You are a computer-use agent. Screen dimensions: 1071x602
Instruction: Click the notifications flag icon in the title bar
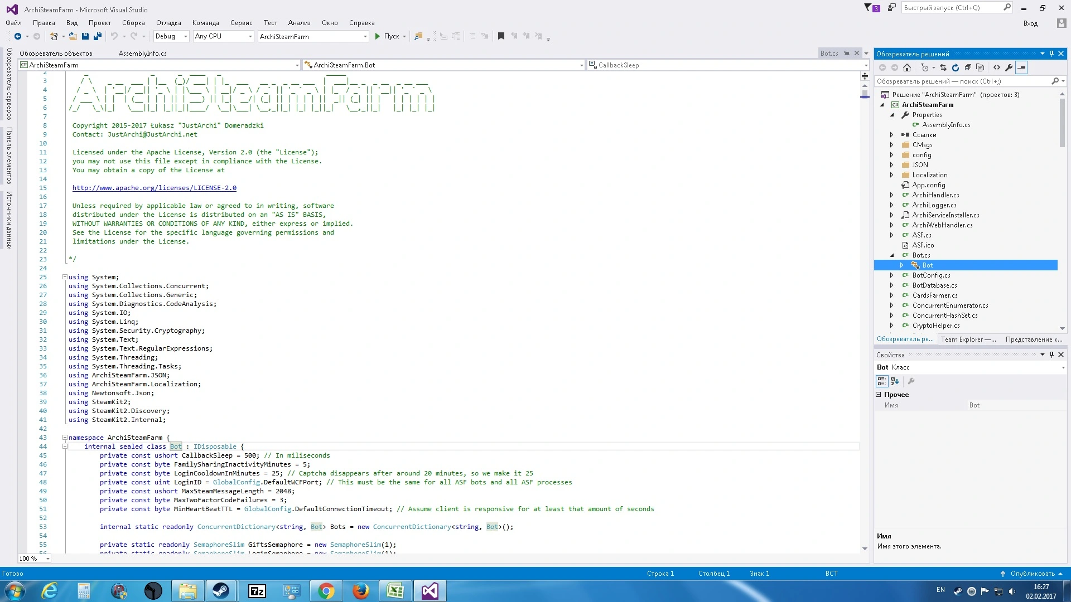871,8
